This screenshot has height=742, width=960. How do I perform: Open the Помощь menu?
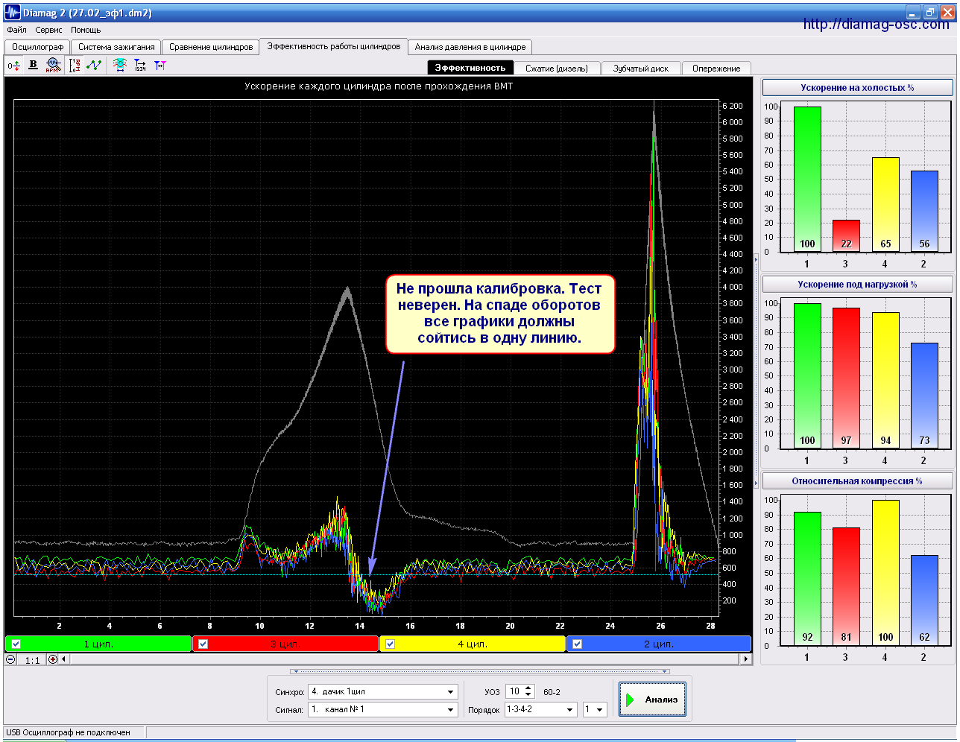86,31
